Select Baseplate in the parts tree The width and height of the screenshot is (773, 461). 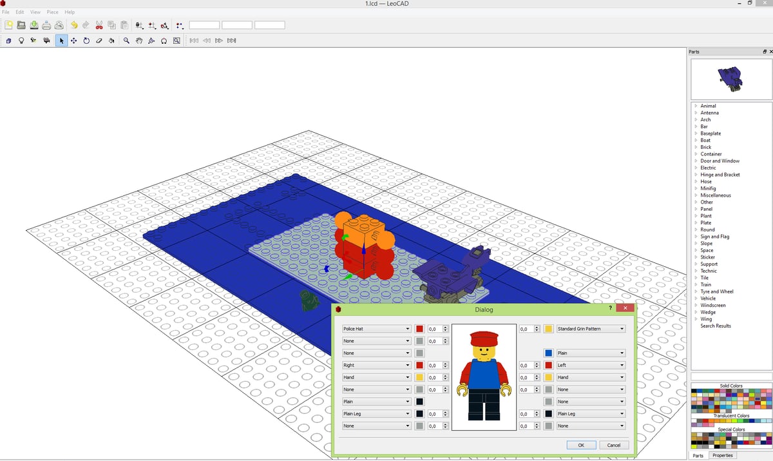point(711,133)
